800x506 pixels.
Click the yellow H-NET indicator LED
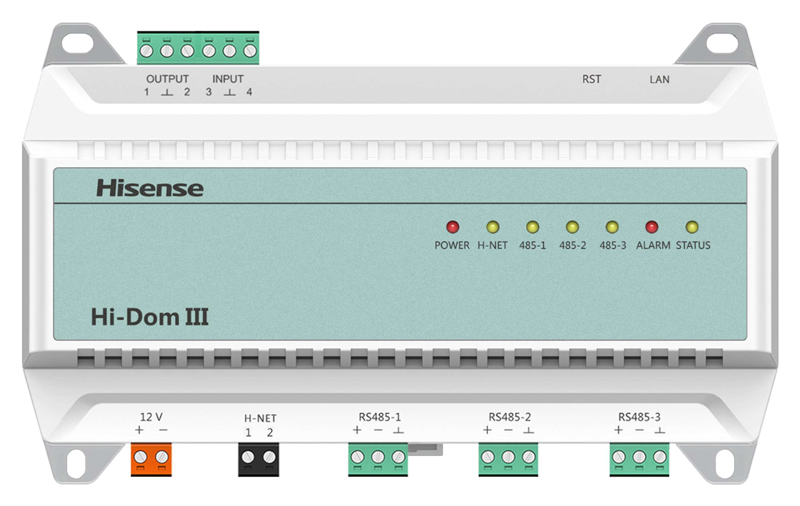pyautogui.click(x=493, y=227)
